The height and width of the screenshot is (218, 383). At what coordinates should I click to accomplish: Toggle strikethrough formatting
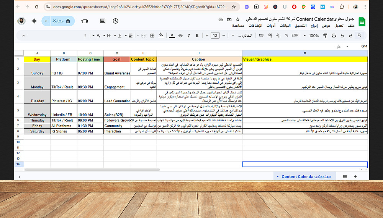[x=180, y=36]
